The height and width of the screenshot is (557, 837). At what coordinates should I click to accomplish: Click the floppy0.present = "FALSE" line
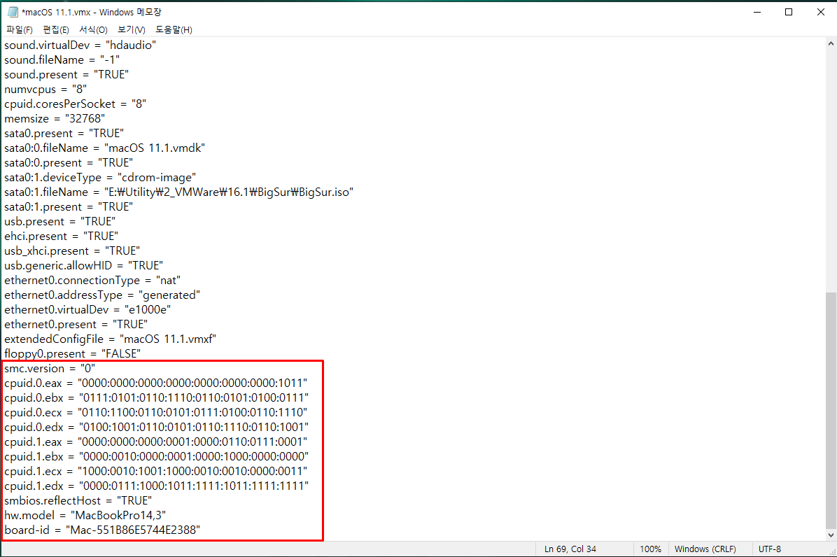[x=73, y=354]
